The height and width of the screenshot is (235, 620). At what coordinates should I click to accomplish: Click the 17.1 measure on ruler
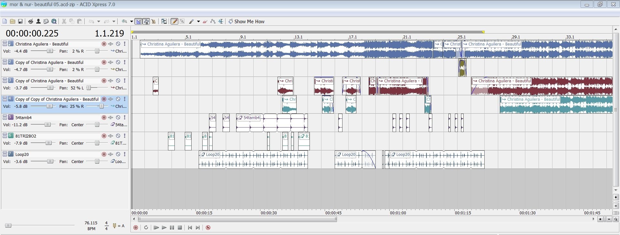(352, 37)
